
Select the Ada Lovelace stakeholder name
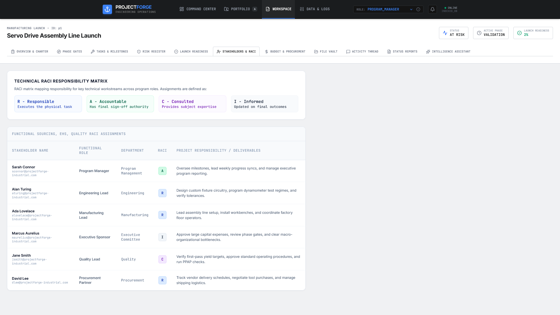23,211
